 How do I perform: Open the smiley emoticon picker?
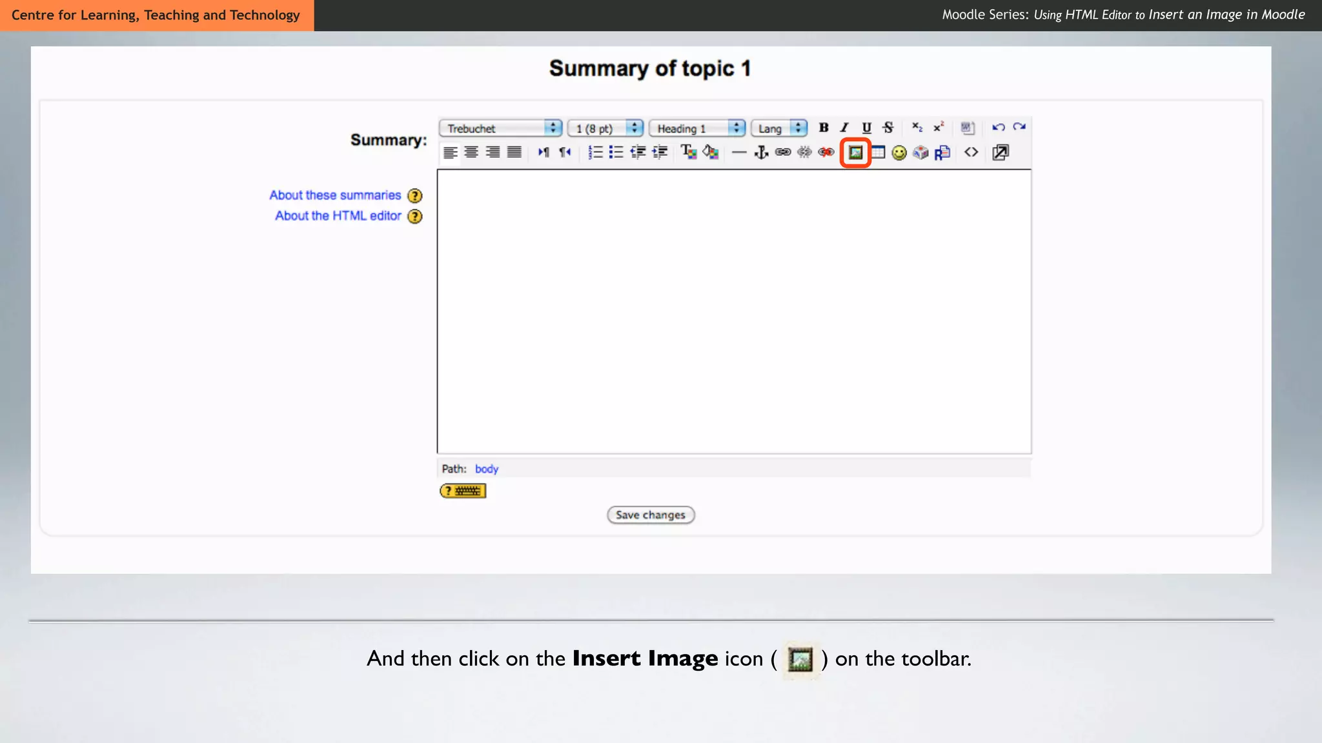tap(899, 153)
